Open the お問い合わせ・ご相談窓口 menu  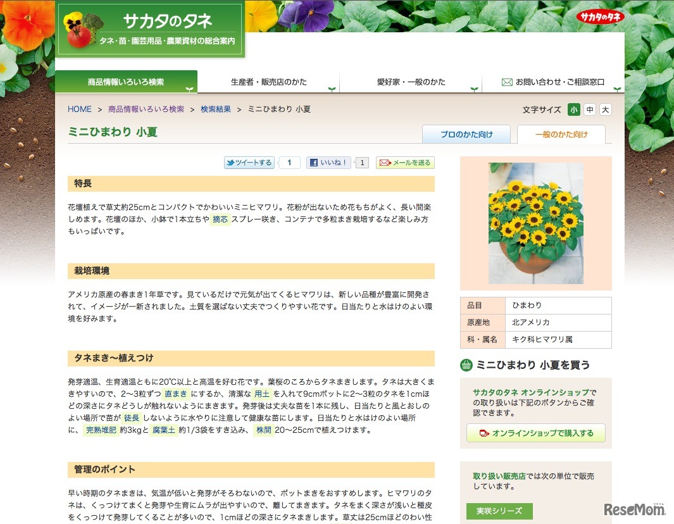click(553, 82)
